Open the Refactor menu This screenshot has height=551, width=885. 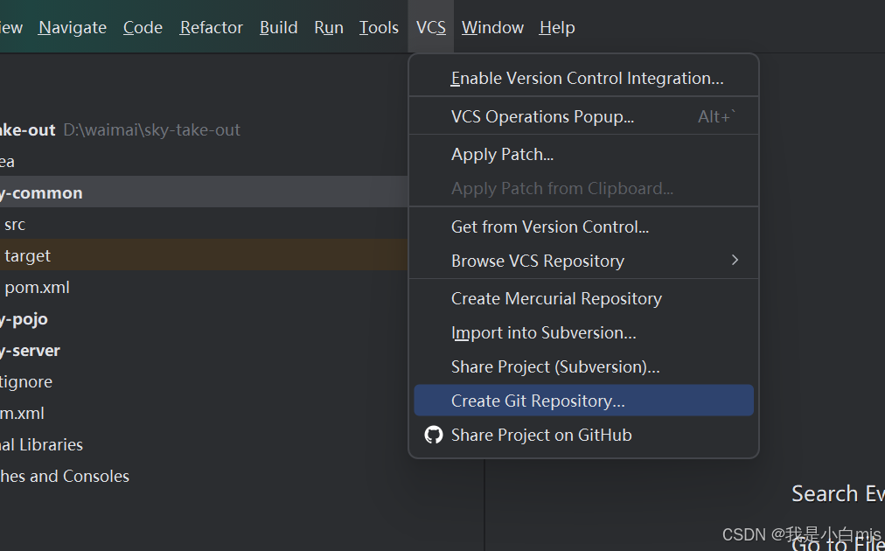pyautogui.click(x=211, y=28)
